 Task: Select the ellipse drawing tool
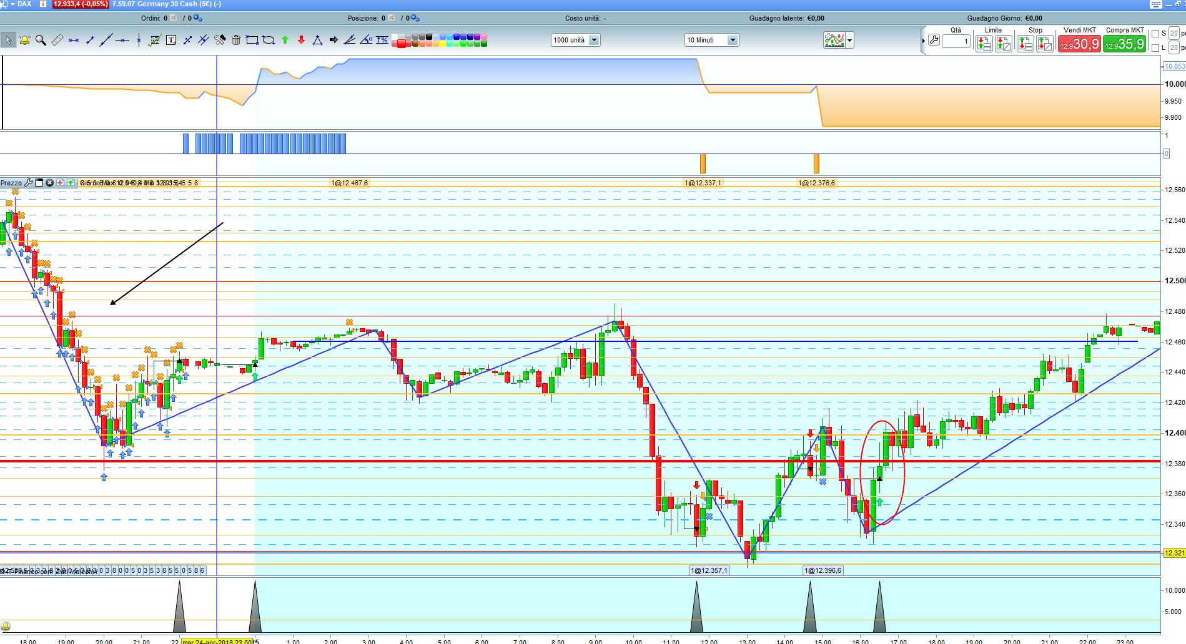click(x=269, y=41)
